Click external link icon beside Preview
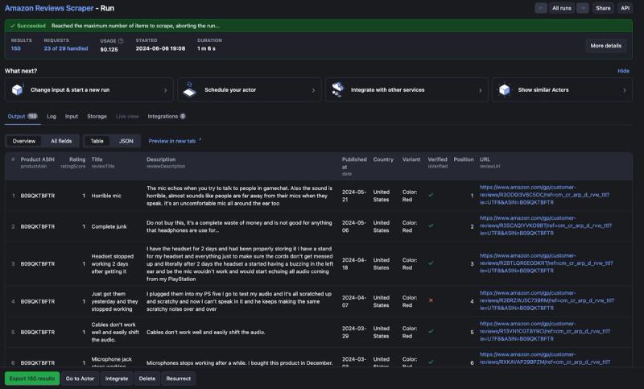The height and width of the screenshot is (389, 644). 200,140
